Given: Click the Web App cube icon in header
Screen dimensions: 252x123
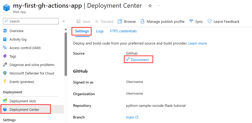Looking at the screenshot, I should (7, 8).
